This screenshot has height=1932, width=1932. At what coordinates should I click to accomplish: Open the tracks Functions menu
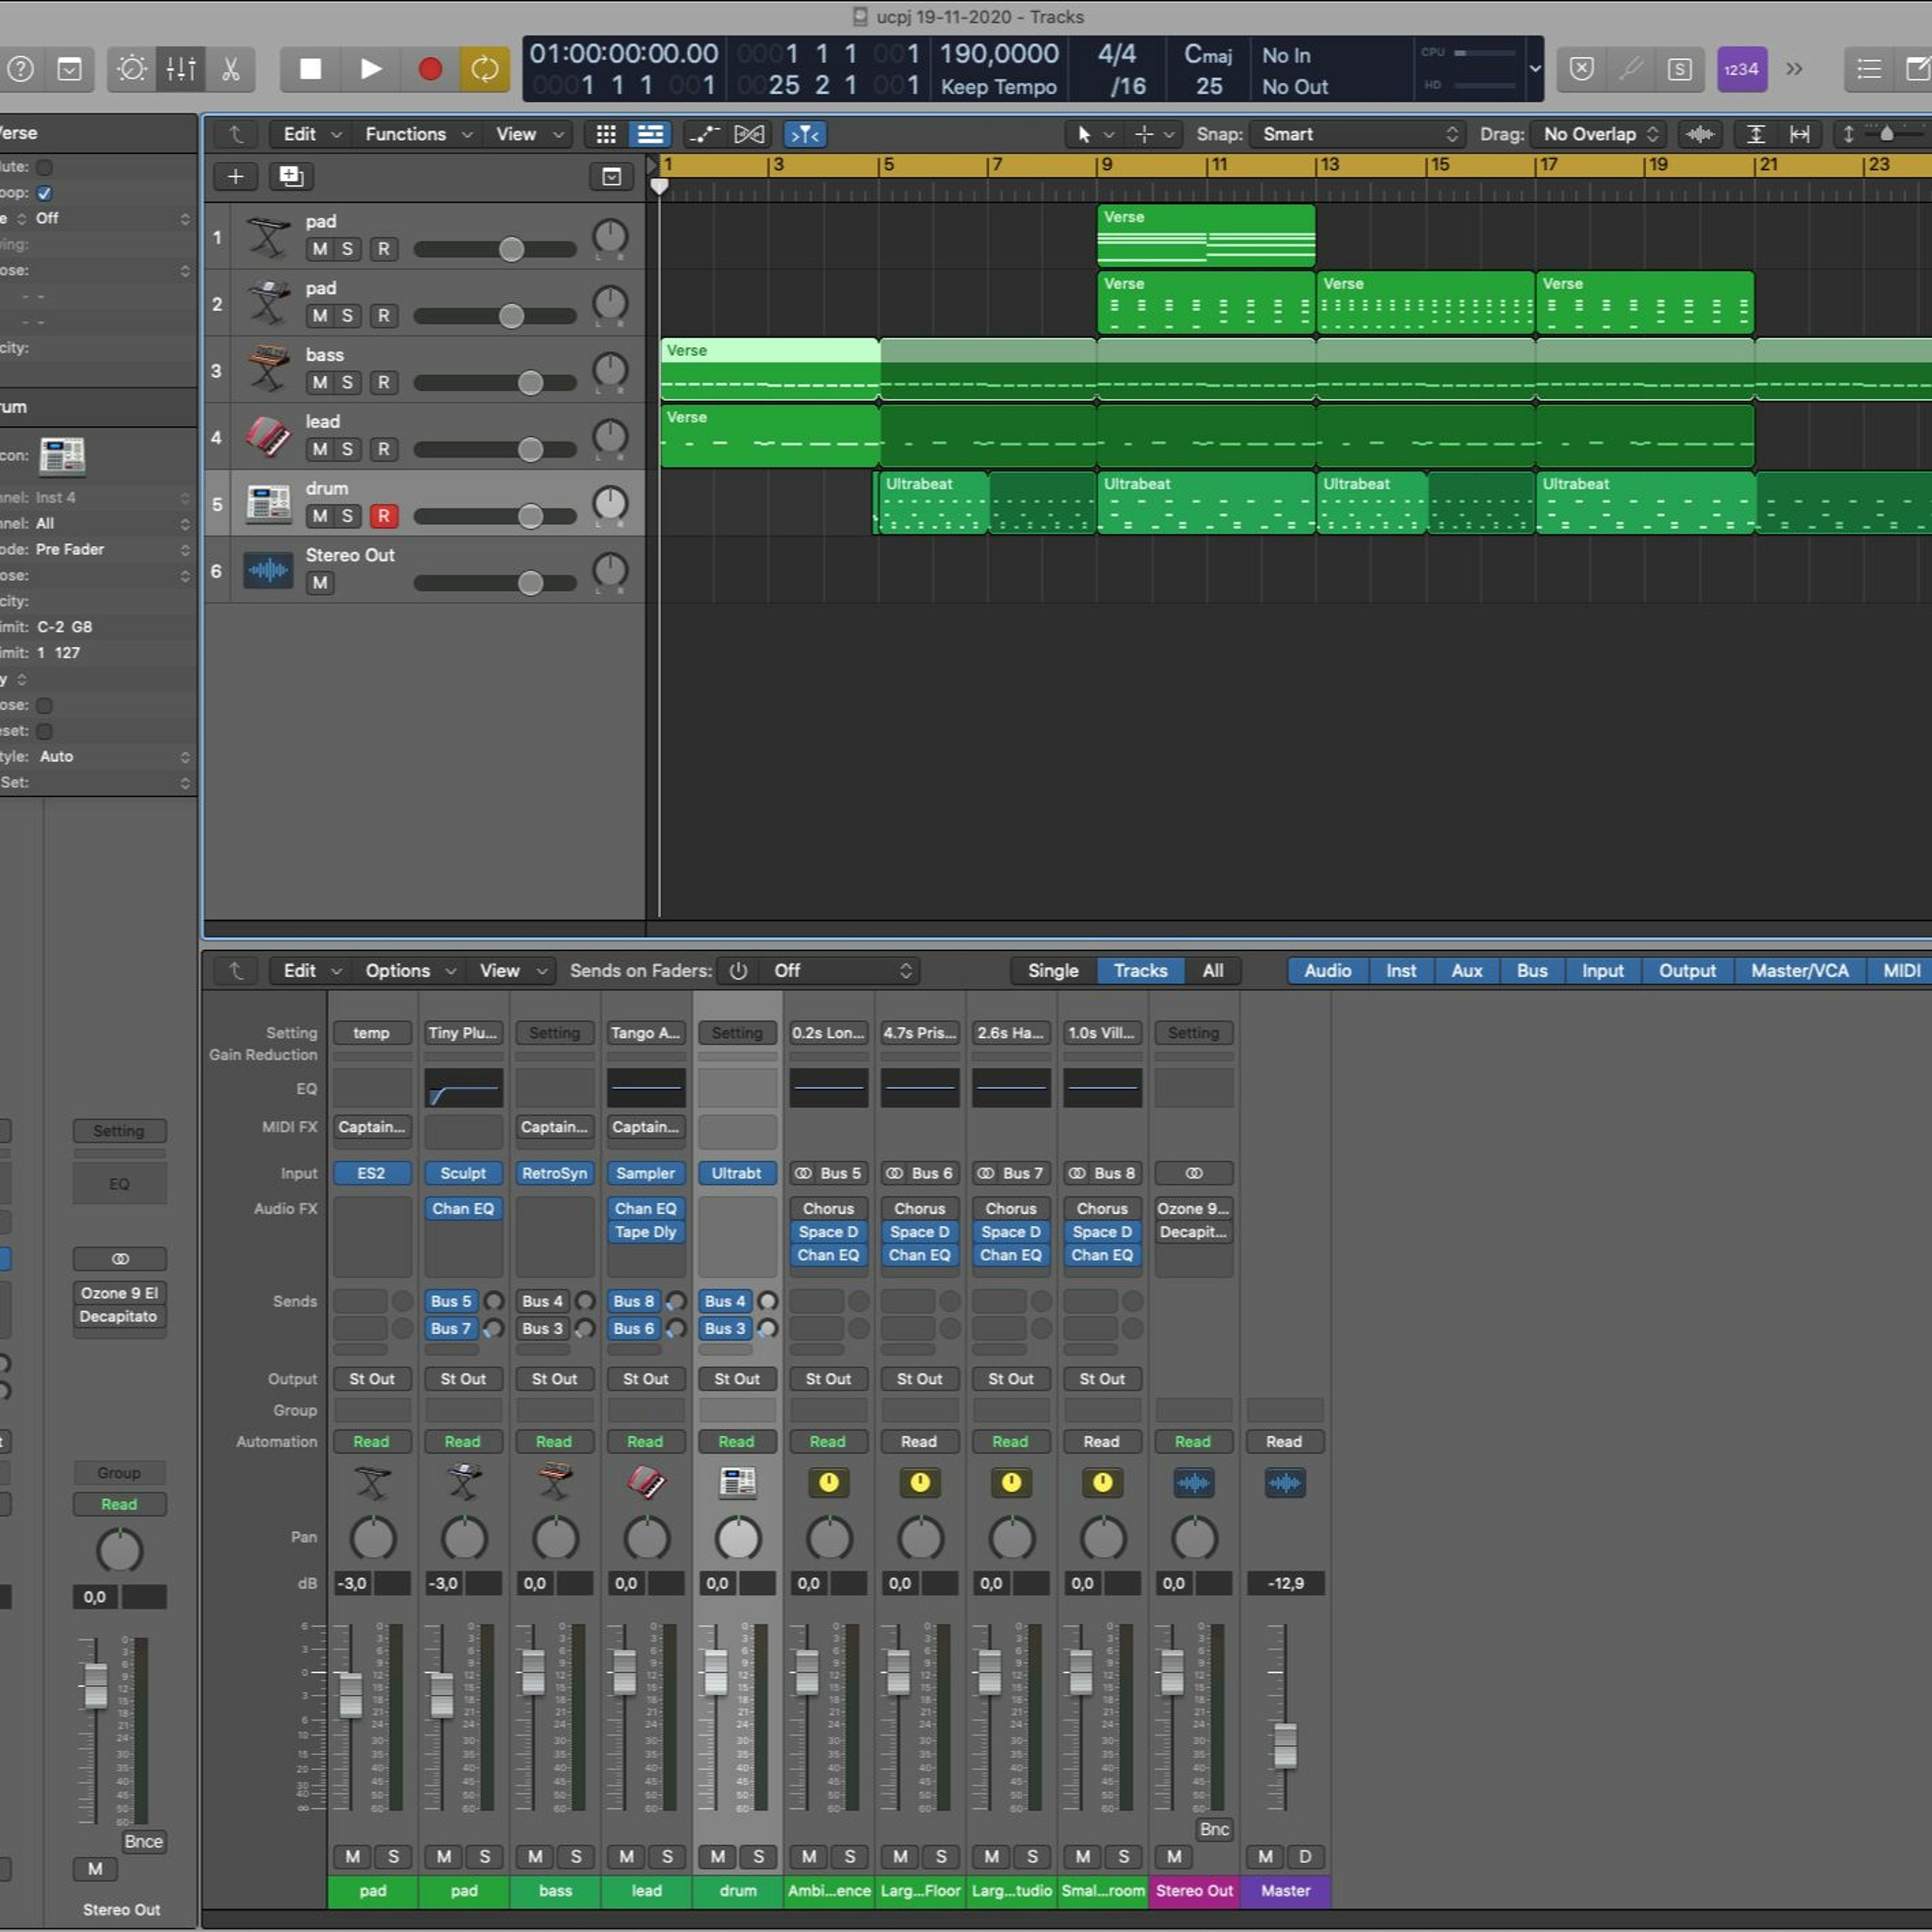coord(418,134)
